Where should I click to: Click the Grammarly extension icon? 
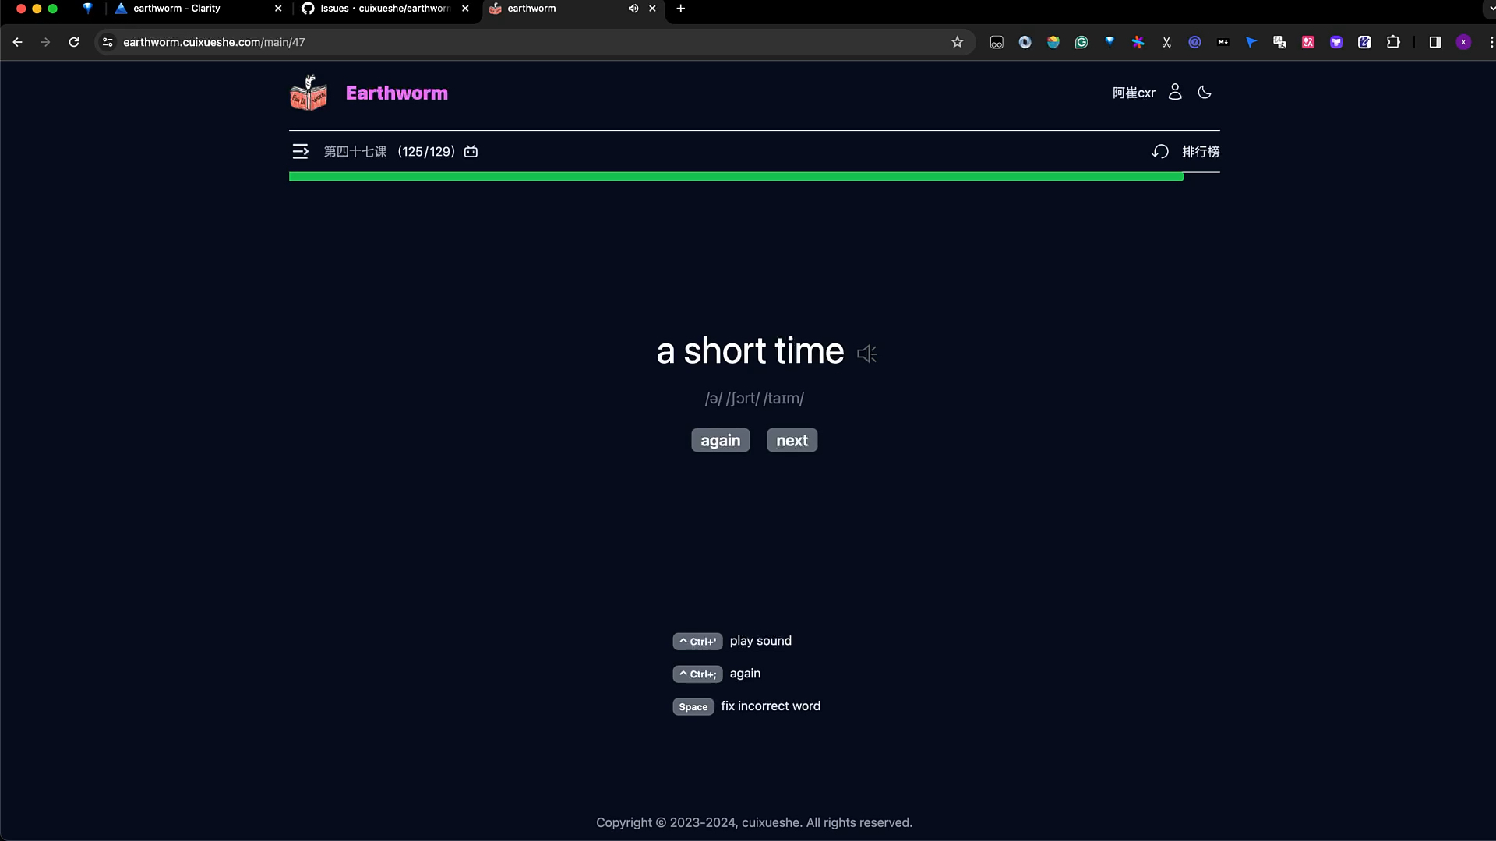[x=1081, y=42]
